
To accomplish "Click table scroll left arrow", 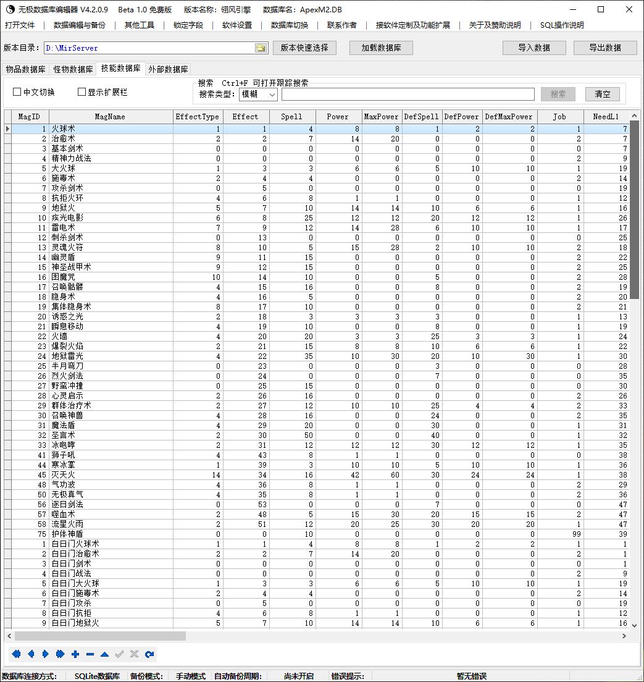I will pos(9,636).
